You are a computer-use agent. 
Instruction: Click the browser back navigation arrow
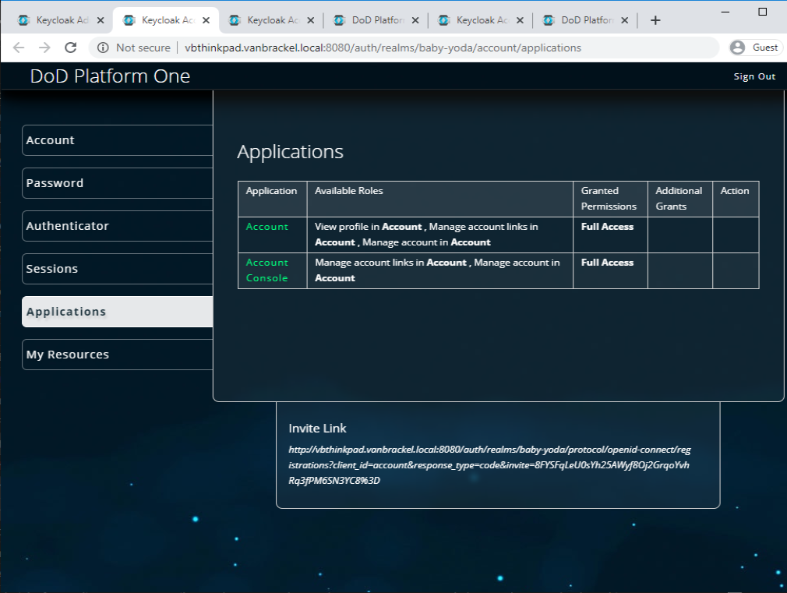[x=18, y=48]
